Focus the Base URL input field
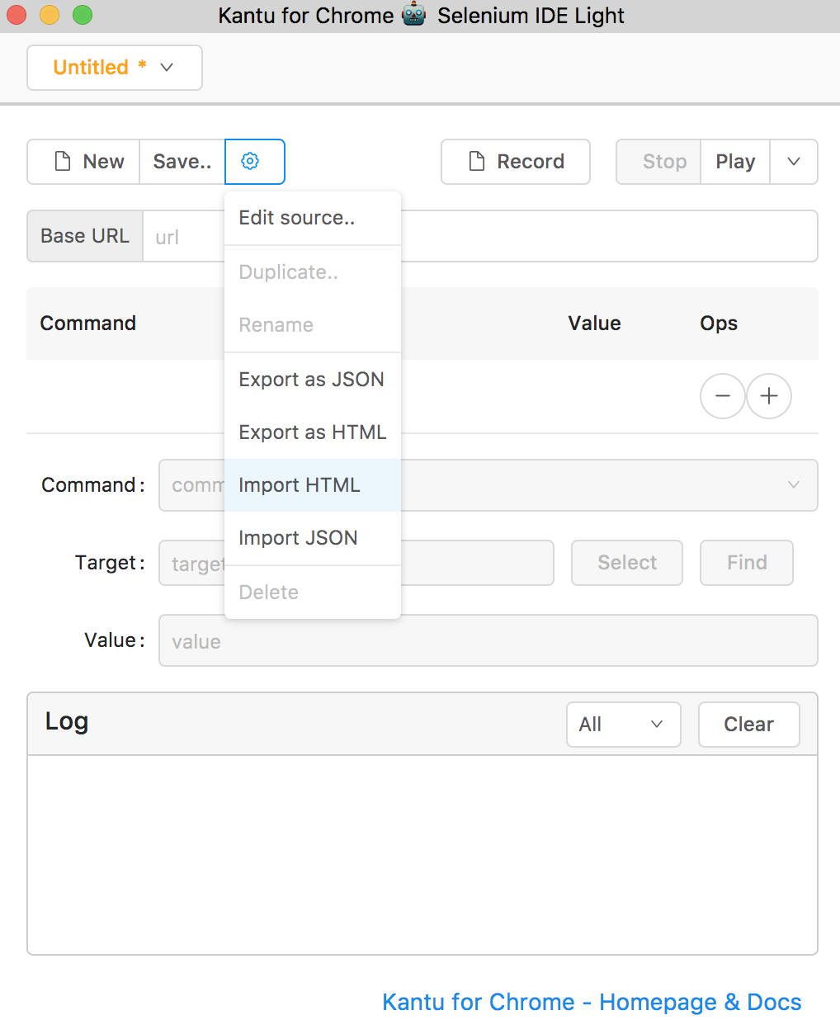This screenshot has width=840, height=1020. [480, 237]
